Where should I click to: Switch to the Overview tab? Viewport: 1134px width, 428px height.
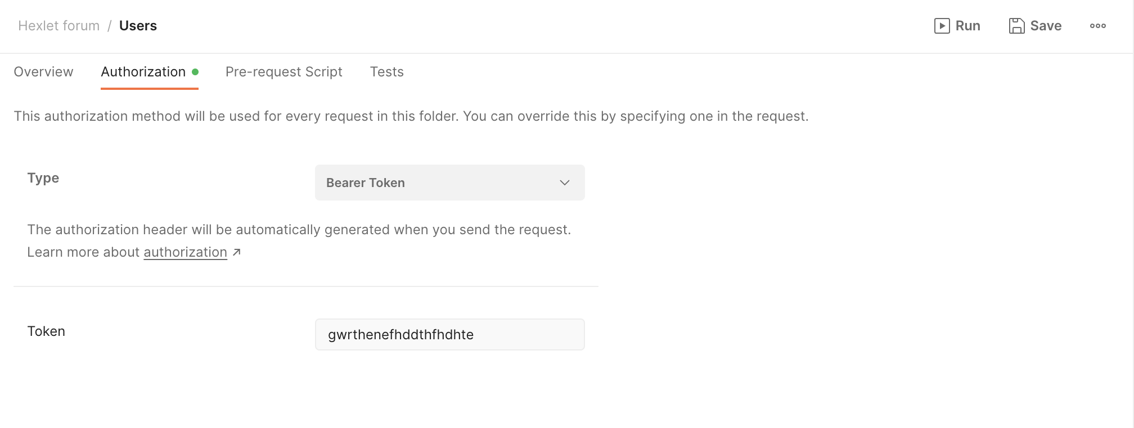coord(43,72)
